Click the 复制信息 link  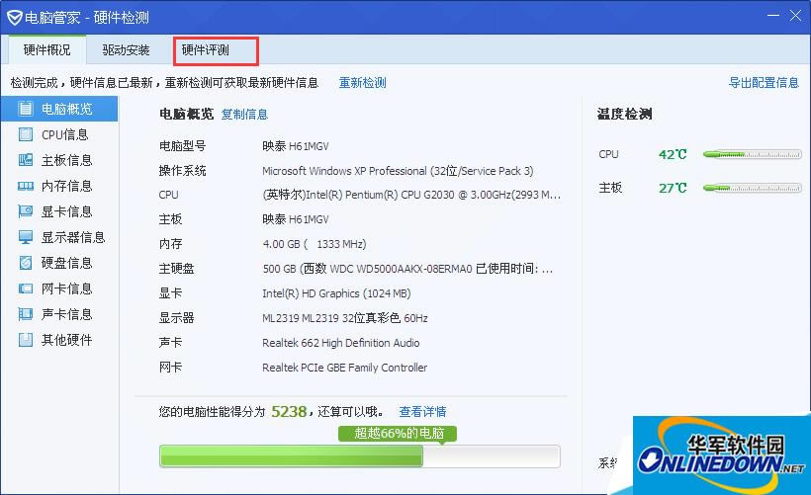244,115
